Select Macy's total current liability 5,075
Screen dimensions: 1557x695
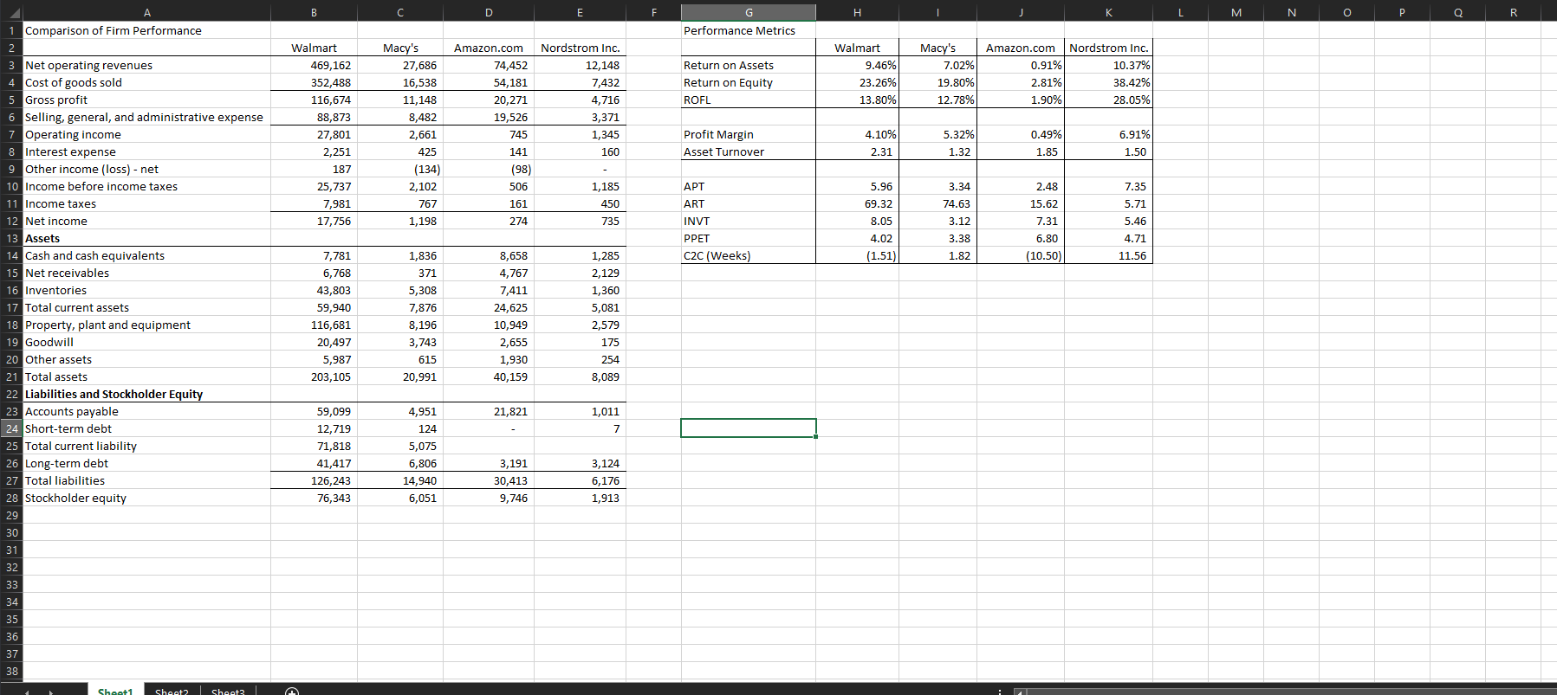point(400,446)
